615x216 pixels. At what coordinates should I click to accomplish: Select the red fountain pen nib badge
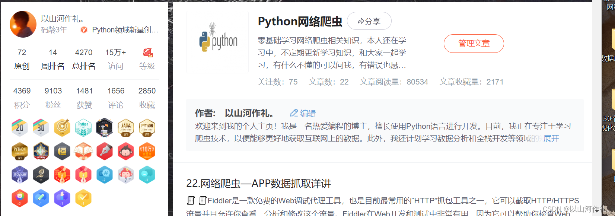[x=105, y=151]
